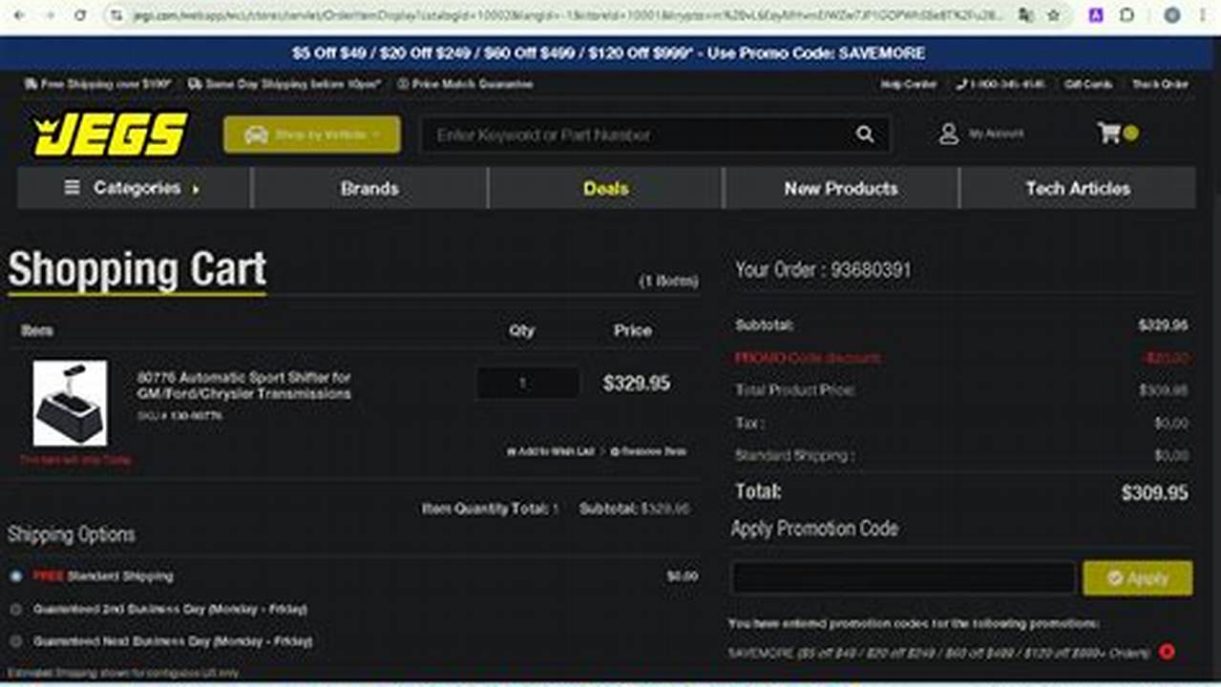The width and height of the screenshot is (1221, 687).
Task: Click the promotion code input field
Action: [x=902, y=578]
